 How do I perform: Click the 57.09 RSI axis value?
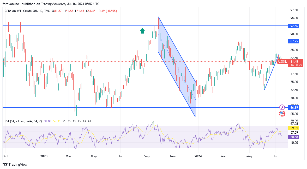click(294, 133)
